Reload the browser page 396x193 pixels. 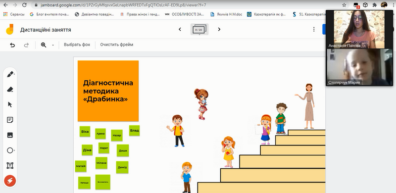coord(24,5)
